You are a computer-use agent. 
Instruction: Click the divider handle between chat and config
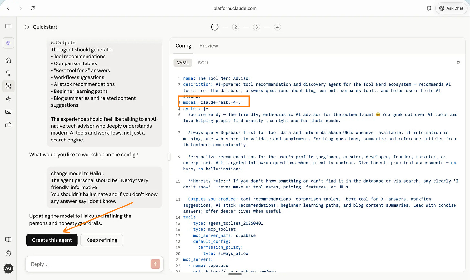[169, 157]
